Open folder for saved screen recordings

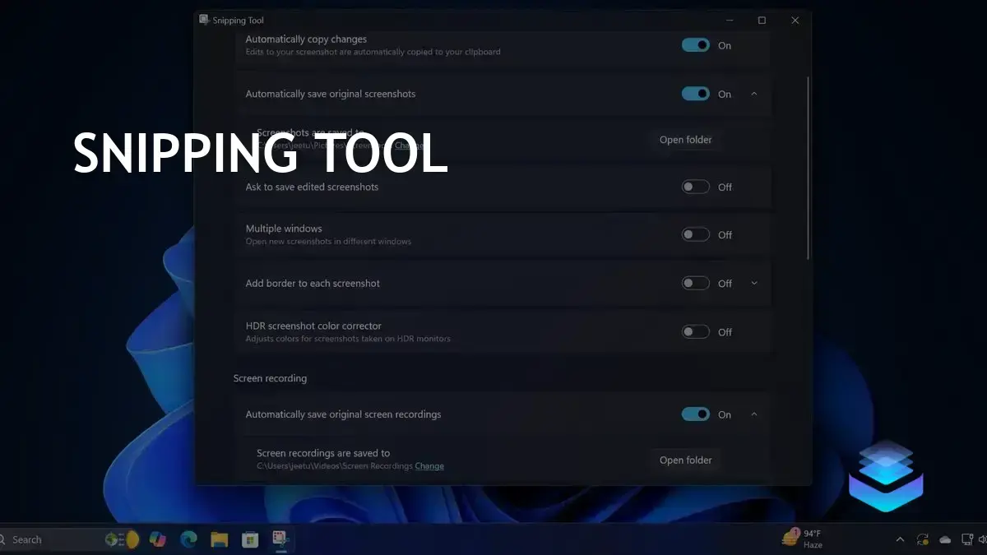click(x=685, y=460)
